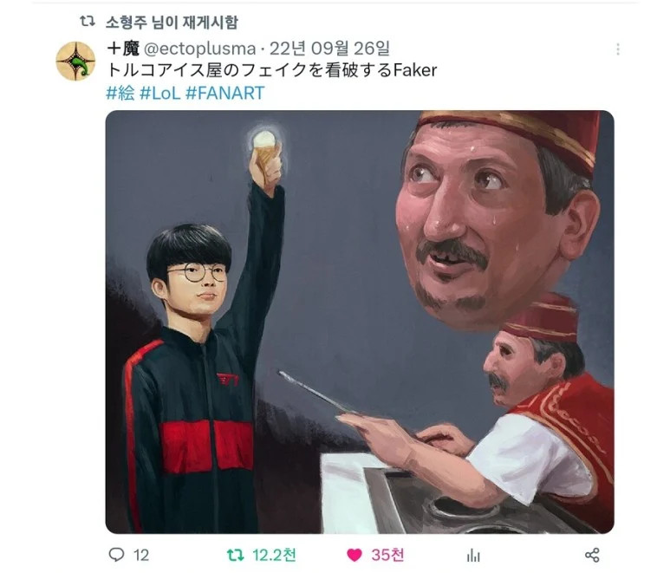Open the #LoL hashtag
This screenshot has height=573, width=670.
pos(160,93)
